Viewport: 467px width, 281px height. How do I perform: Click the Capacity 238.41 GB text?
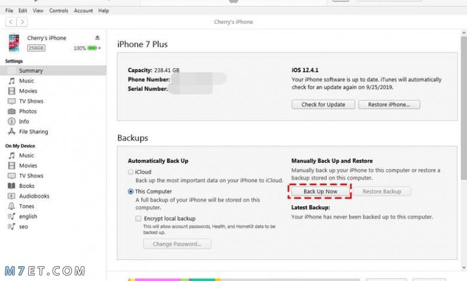tap(153, 70)
